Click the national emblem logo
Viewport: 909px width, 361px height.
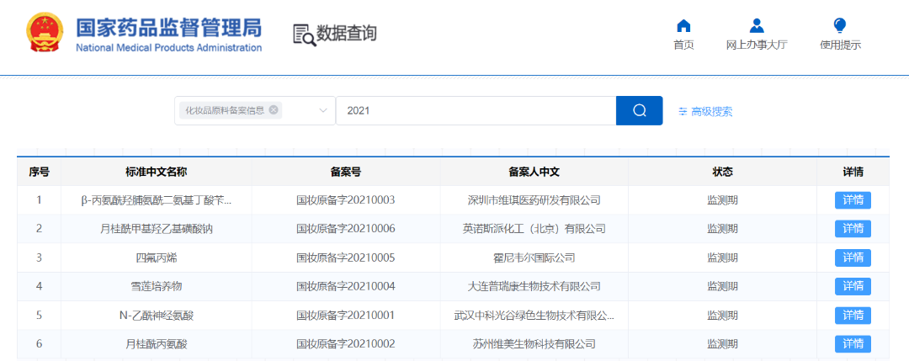tap(45, 35)
